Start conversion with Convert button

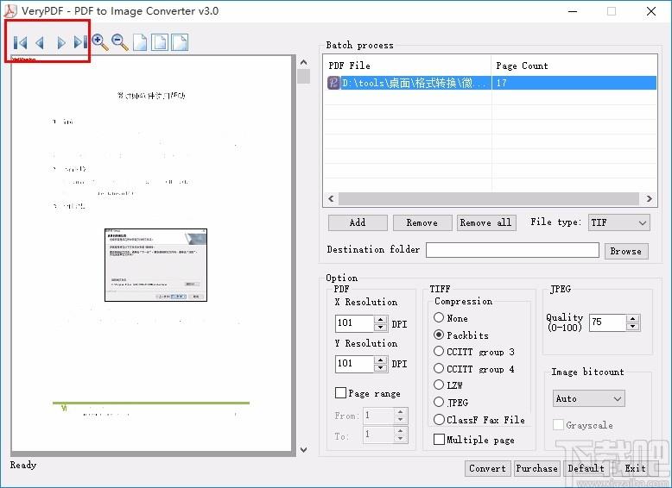[487, 468]
